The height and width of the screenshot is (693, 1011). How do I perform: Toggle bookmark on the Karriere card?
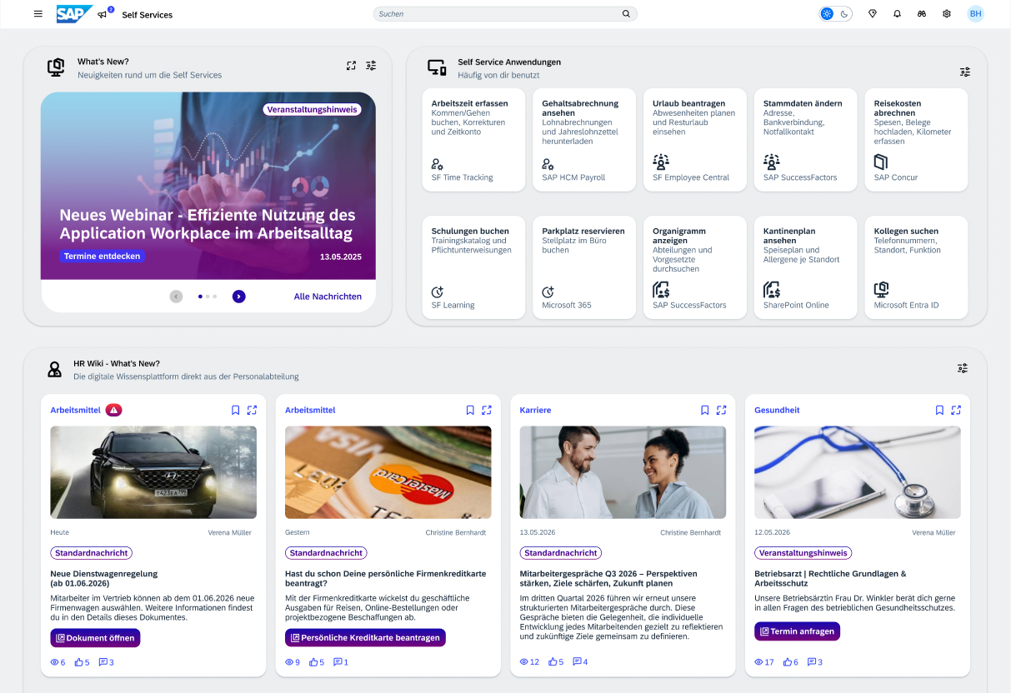pyautogui.click(x=705, y=410)
